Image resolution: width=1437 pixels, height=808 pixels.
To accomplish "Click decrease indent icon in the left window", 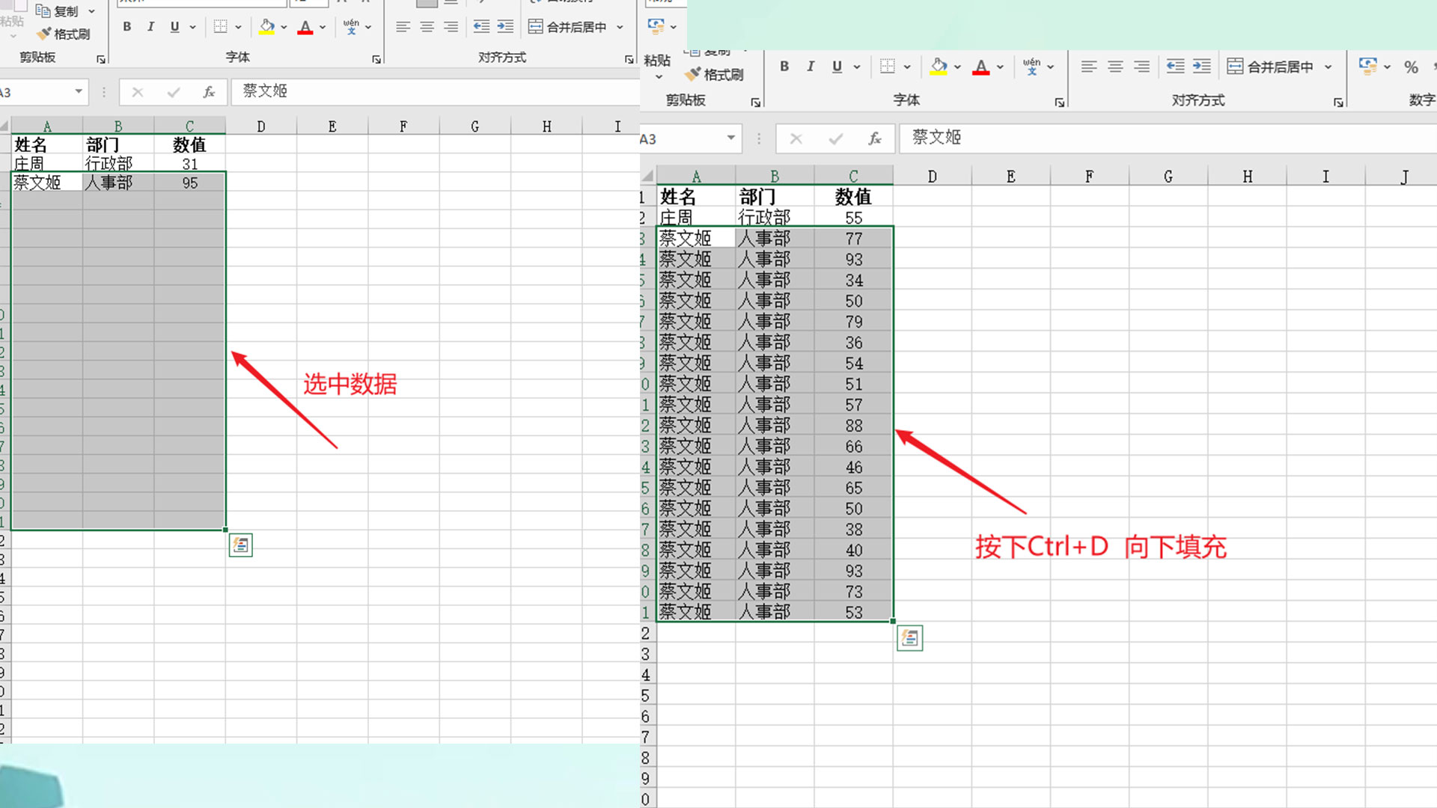I will point(481,27).
